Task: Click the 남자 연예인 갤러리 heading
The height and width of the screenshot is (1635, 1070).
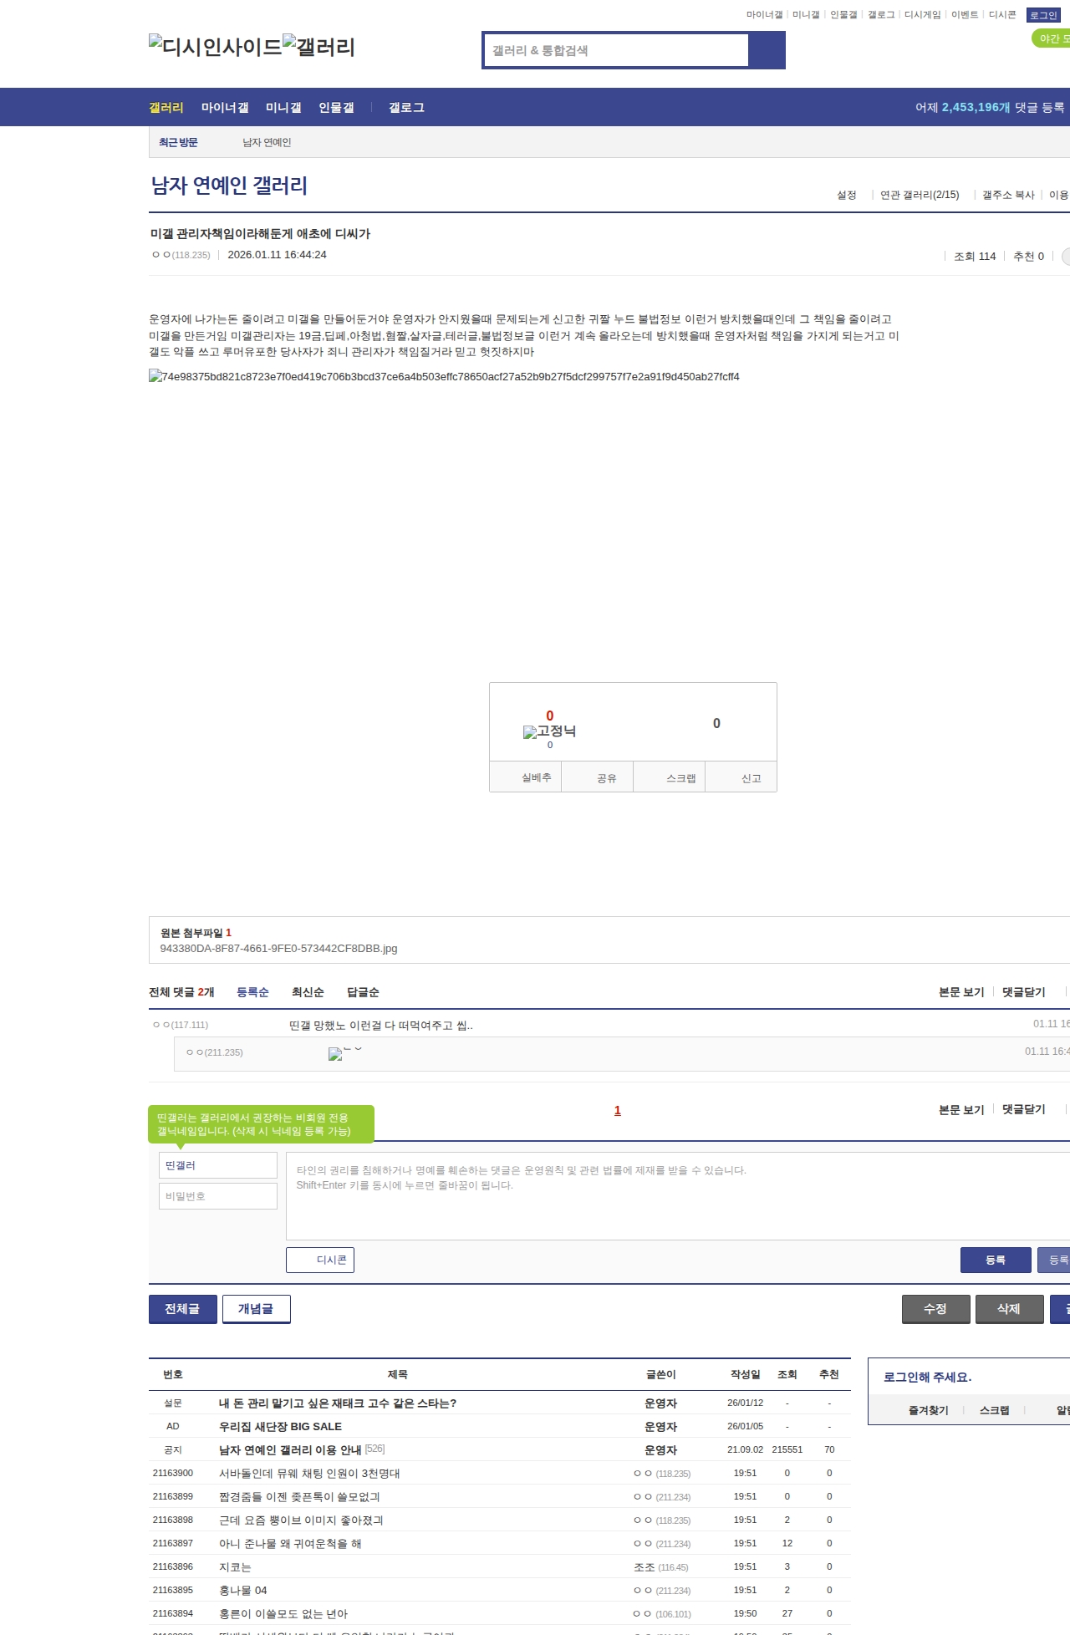Action: click(229, 186)
